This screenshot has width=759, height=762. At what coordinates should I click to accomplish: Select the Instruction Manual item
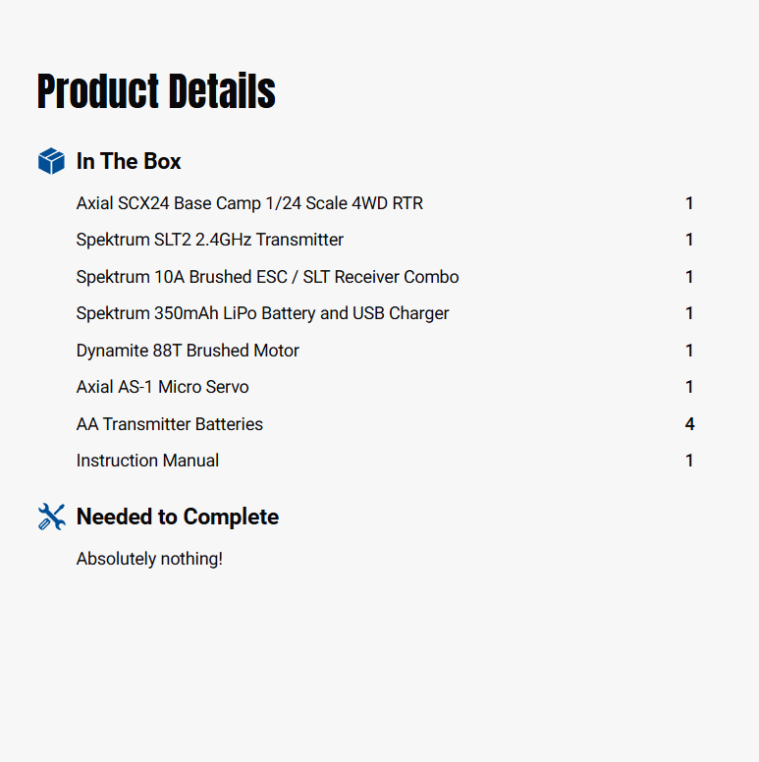click(x=147, y=461)
